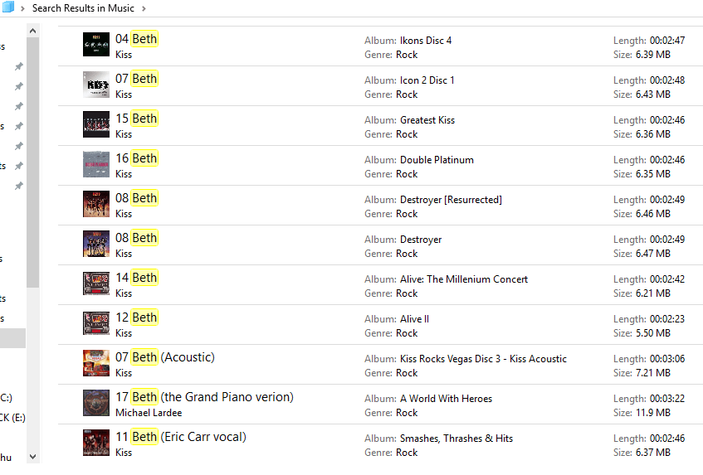Select the track 11 Beth (Eric Carr vocal)
Image resolution: width=703 pixels, height=475 pixels.
[x=181, y=437]
